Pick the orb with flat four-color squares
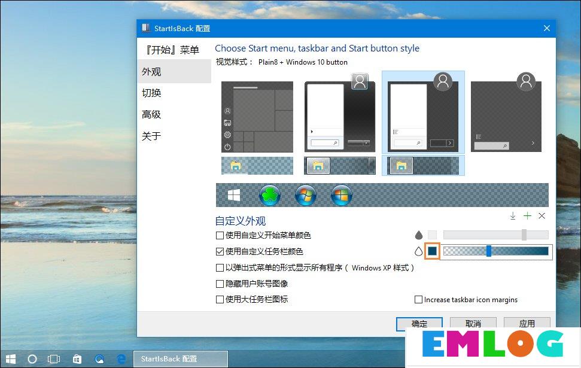Image resolution: width=581 pixels, height=368 pixels. click(x=341, y=195)
